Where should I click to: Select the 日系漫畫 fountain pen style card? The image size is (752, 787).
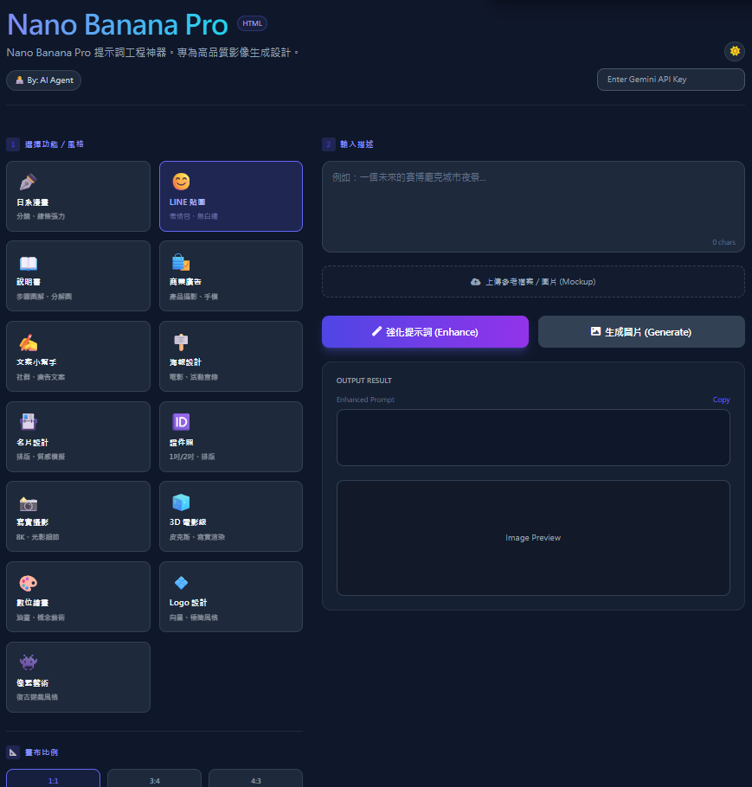click(78, 196)
